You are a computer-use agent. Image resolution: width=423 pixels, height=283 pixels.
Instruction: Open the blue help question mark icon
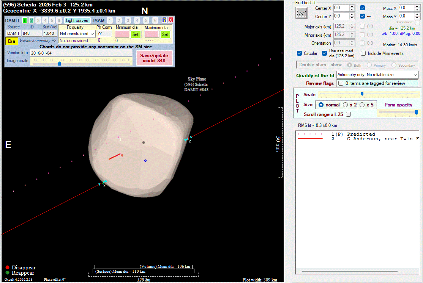pos(164,20)
